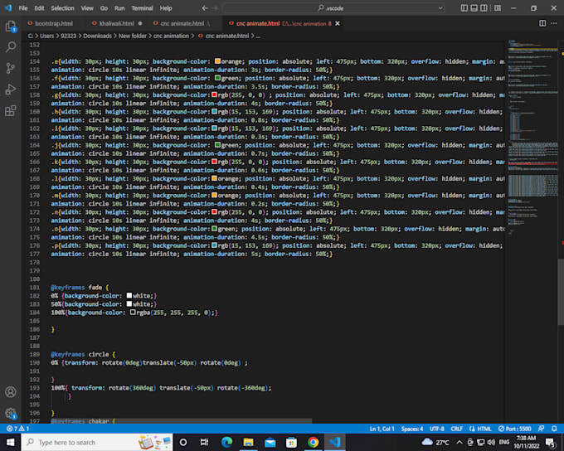Open the Extensions view
Image resolution: width=564 pixels, height=451 pixels.
11,111
